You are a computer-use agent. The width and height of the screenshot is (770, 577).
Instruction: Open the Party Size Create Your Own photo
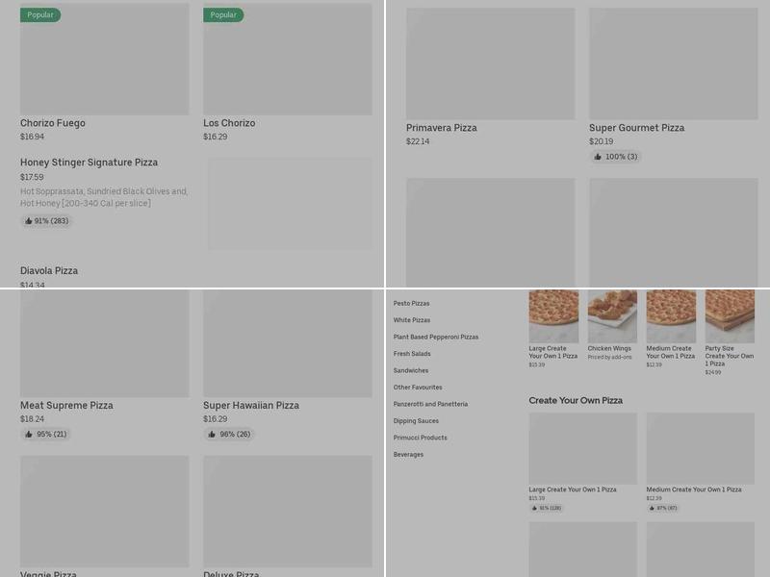coord(730,316)
